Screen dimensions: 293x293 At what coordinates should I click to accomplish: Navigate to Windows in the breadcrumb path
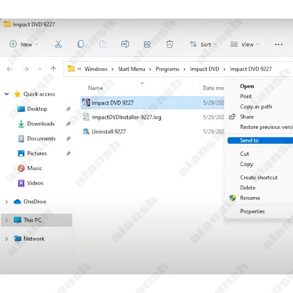96,69
